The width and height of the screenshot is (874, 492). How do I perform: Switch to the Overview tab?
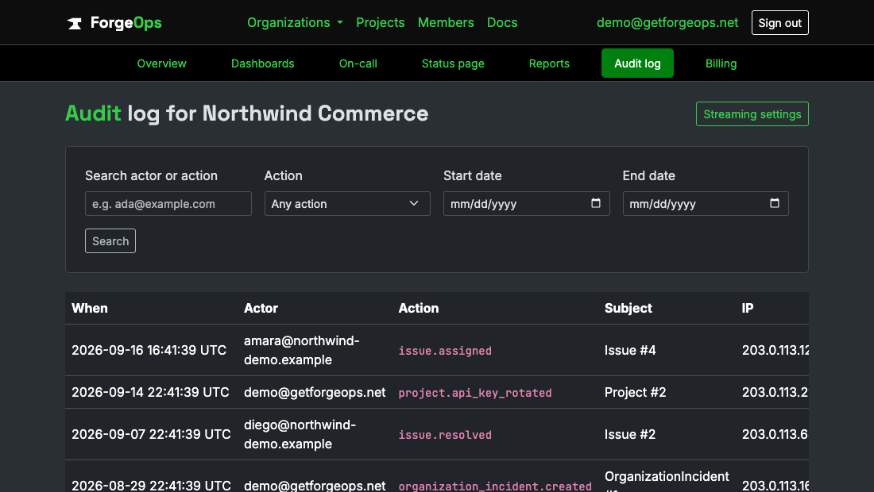pos(161,63)
